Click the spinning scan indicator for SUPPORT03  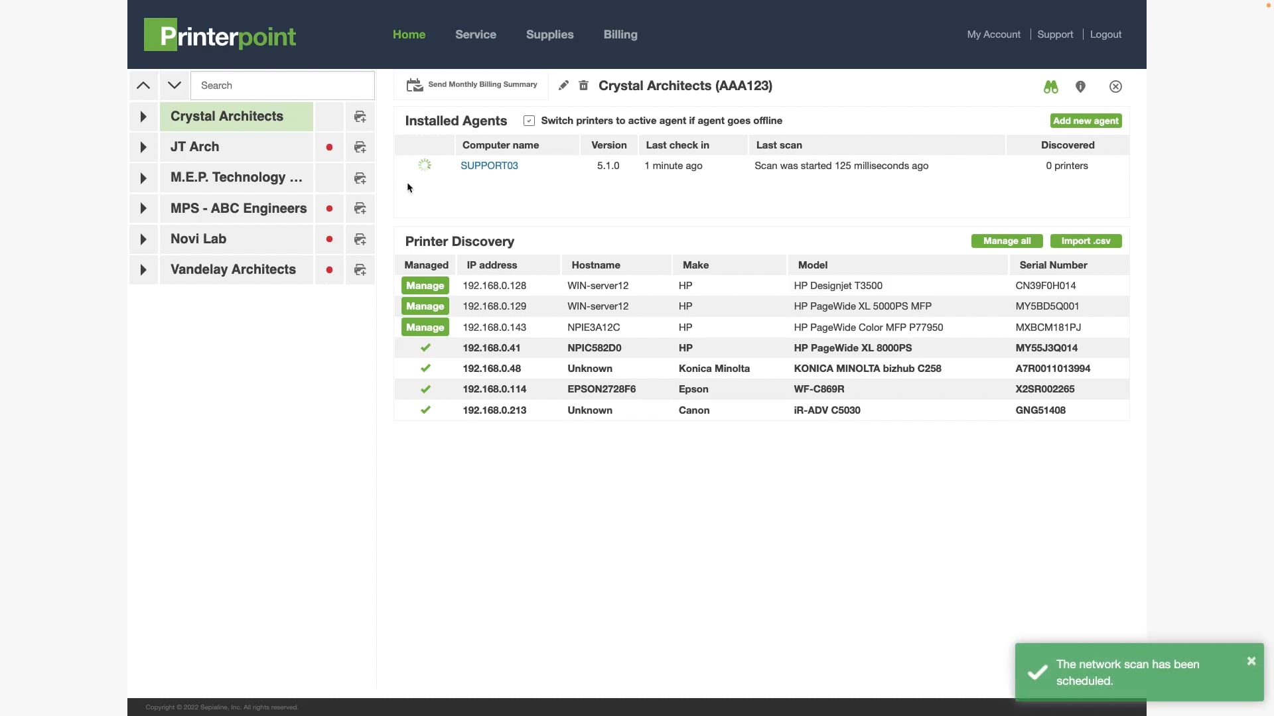425,165
